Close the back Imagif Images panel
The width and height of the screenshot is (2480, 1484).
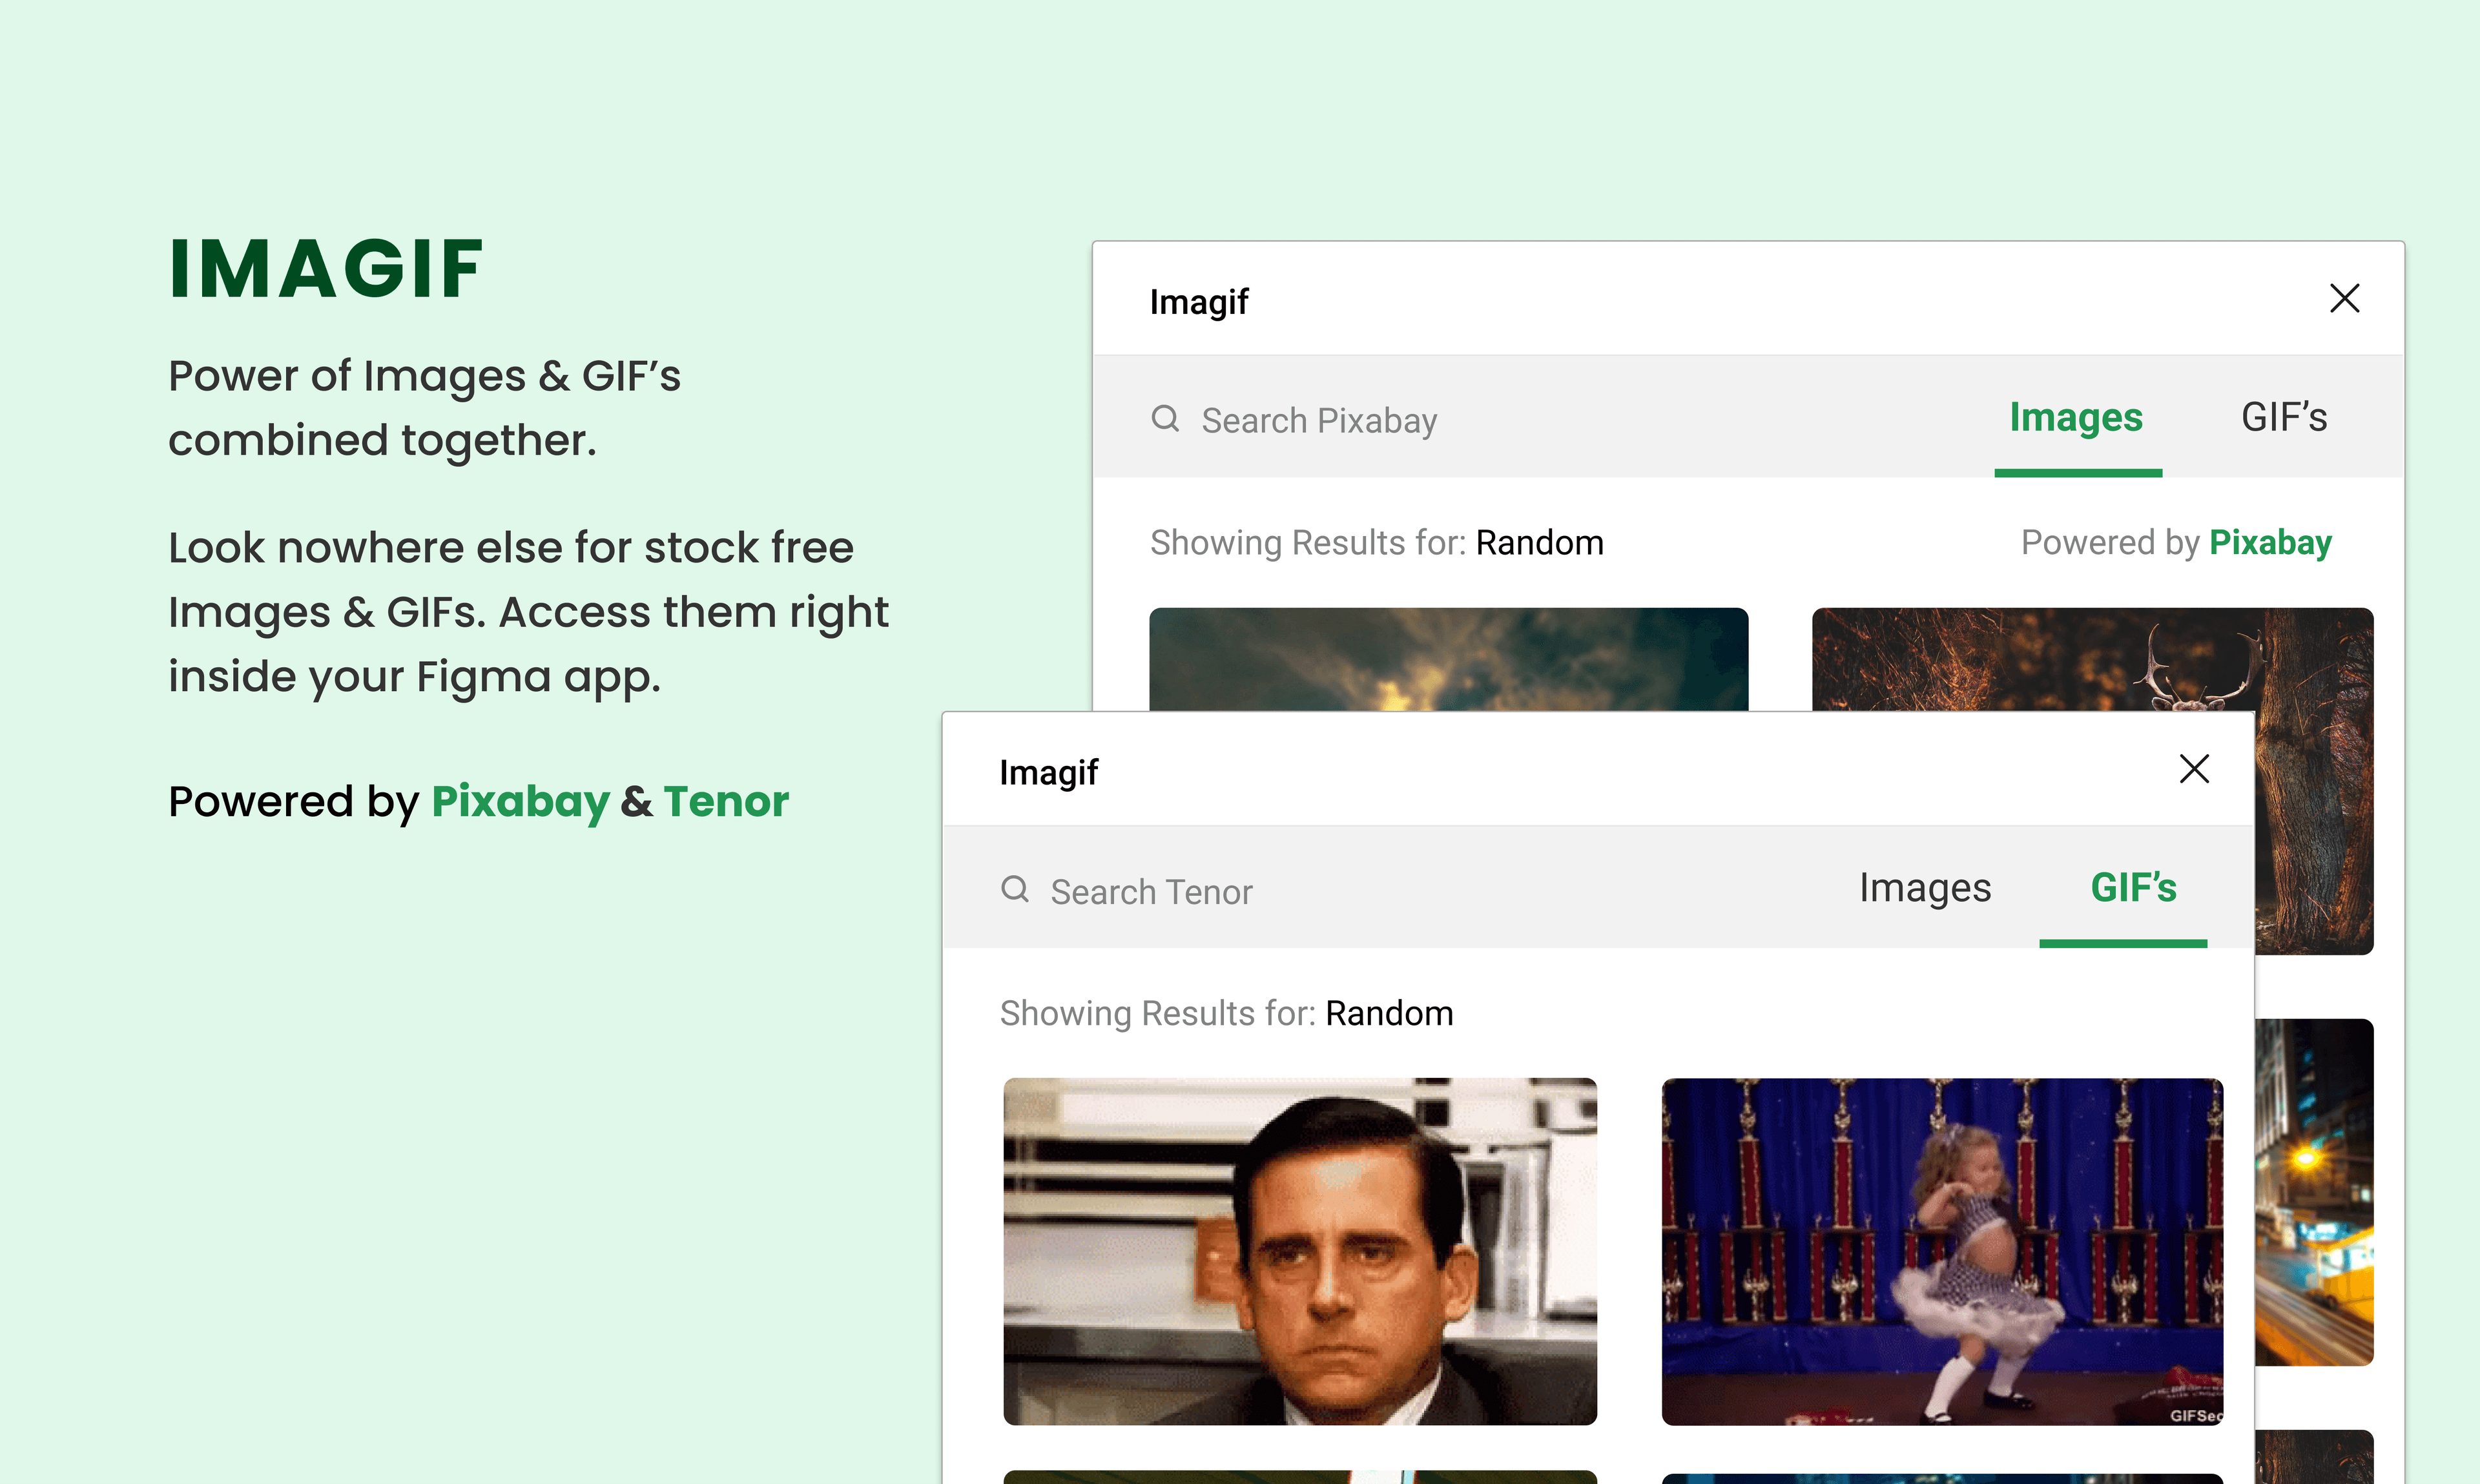[x=2344, y=298]
